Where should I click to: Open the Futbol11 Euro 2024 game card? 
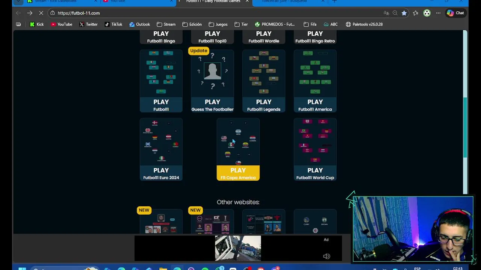point(161,149)
